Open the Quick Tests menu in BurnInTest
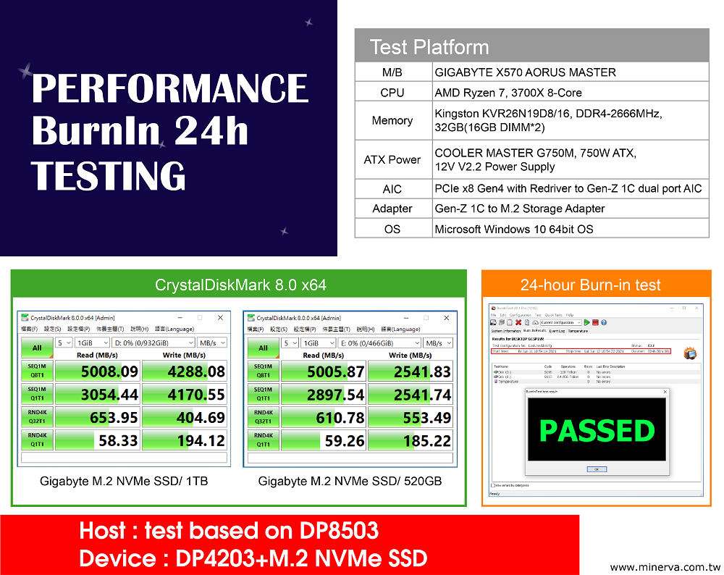724x575 pixels. (554, 315)
